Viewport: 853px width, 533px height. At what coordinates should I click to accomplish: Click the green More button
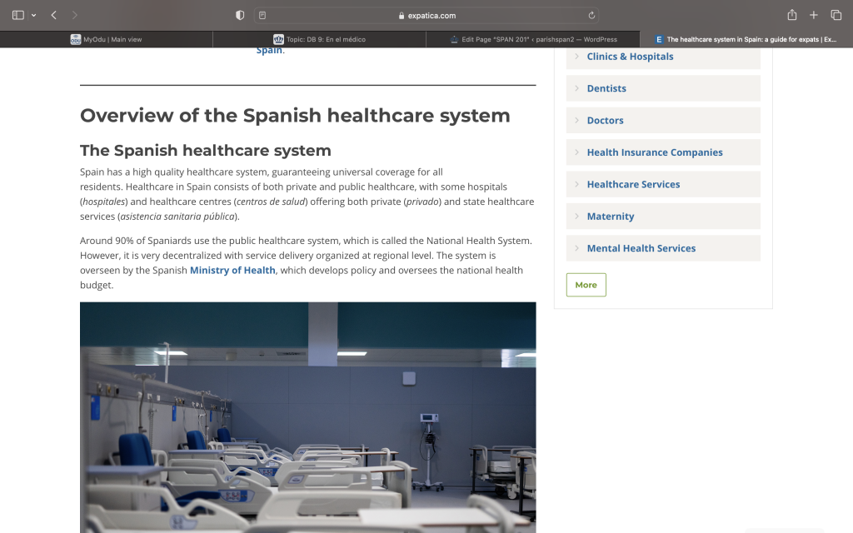coord(586,285)
